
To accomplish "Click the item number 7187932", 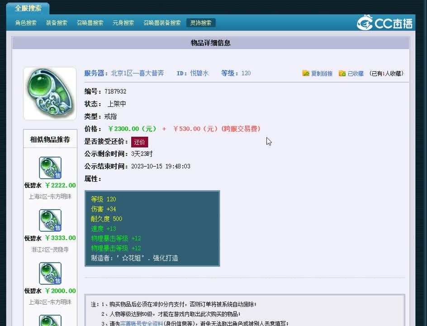I will point(115,91).
